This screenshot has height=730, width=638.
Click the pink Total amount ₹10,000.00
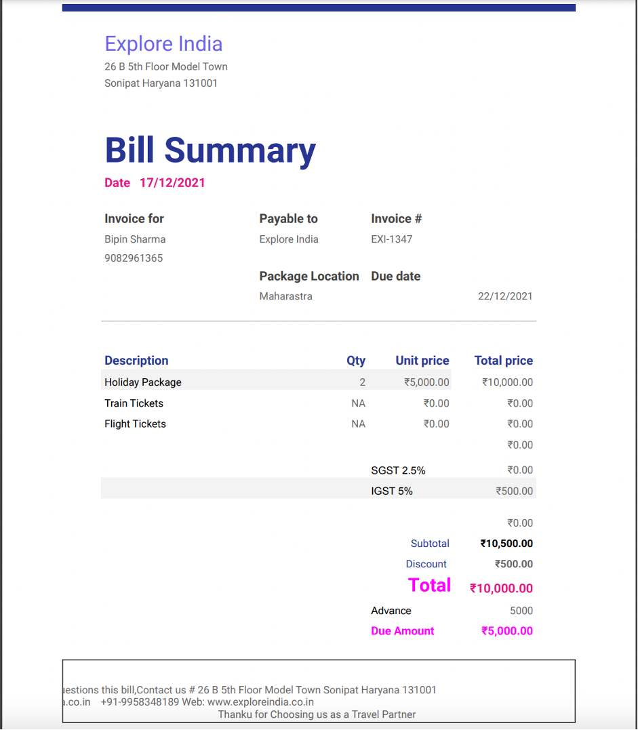point(501,588)
